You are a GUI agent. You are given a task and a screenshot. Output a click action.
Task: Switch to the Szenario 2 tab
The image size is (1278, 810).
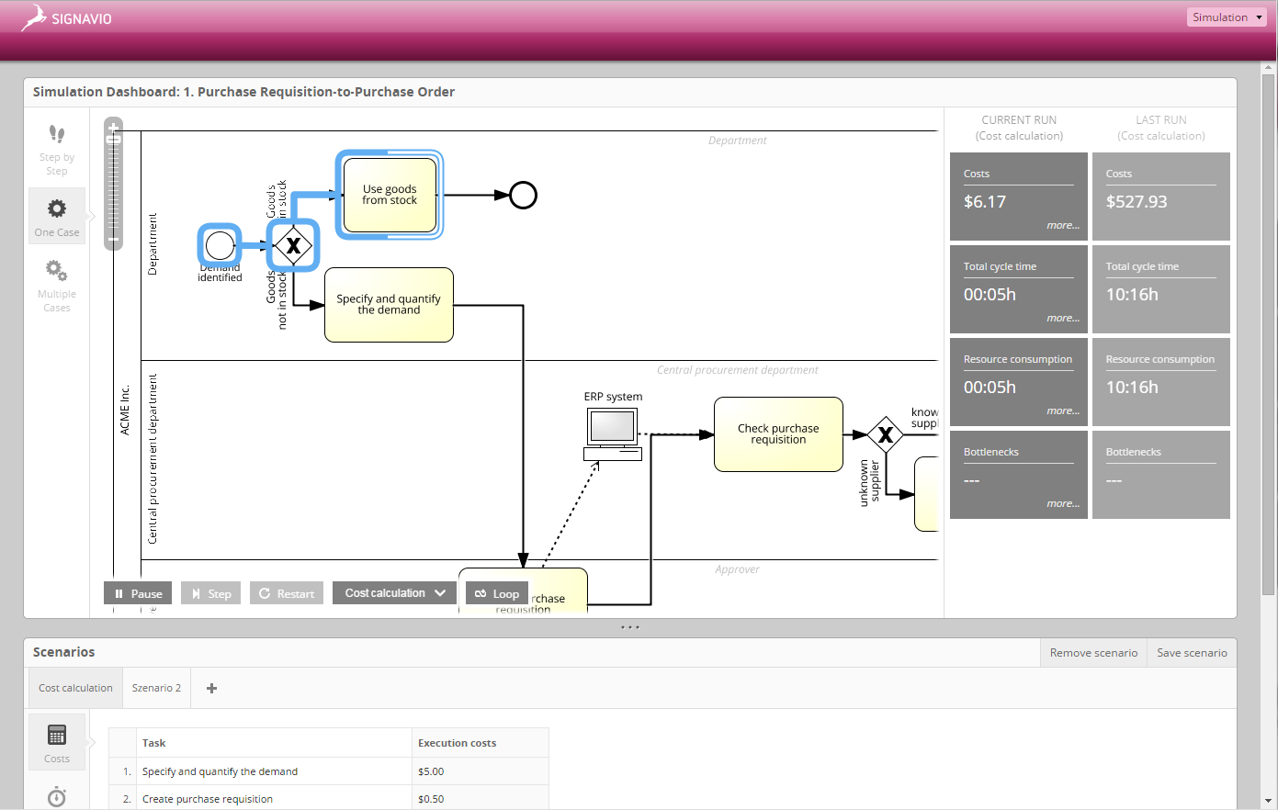tap(156, 688)
